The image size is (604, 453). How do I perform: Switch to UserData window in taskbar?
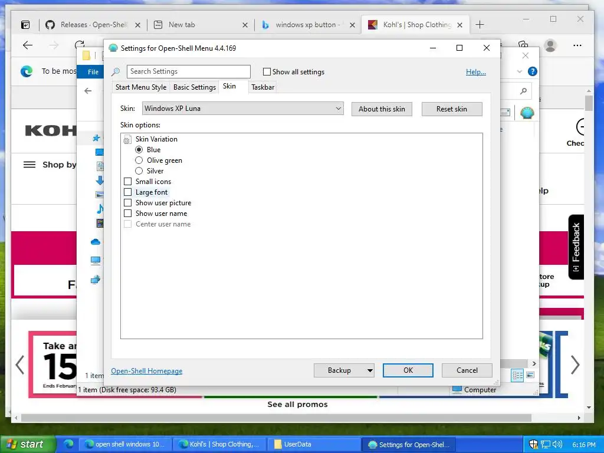coord(314,445)
